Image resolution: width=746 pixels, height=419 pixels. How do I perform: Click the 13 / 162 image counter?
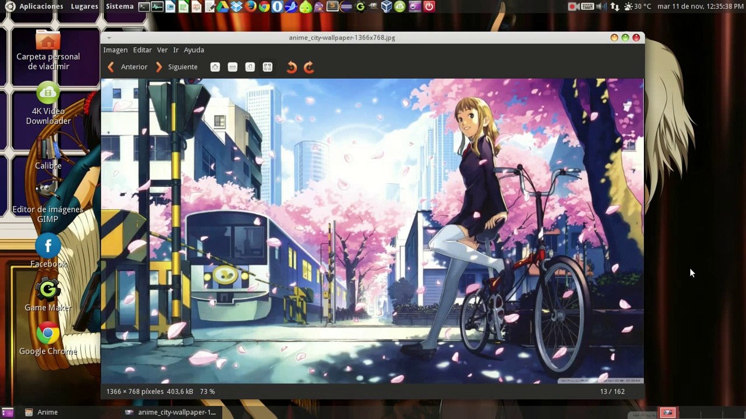pyautogui.click(x=612, y=392)
